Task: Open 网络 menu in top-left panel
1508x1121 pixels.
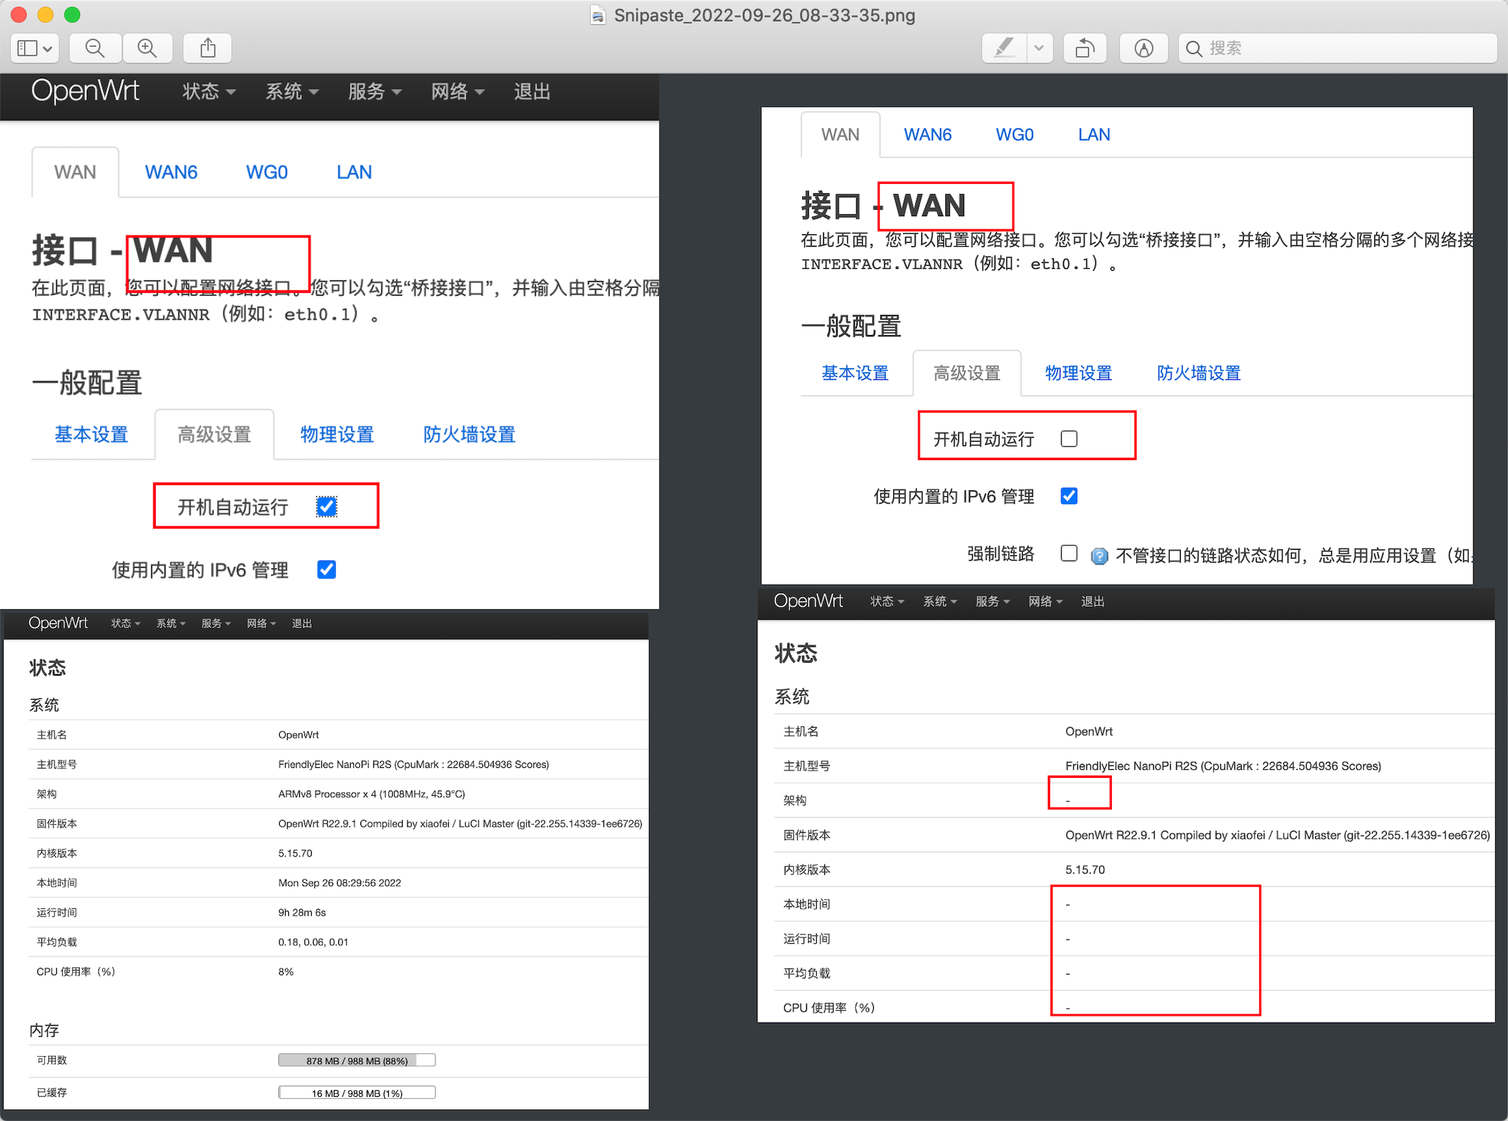Action: pos(458,92)
